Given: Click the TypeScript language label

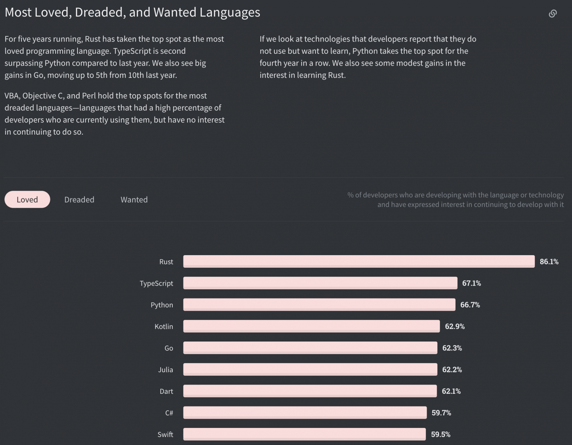Looking at the screenshot, I should tap(156, 283).
